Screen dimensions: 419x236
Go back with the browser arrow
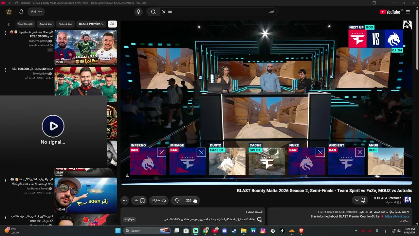(10, 3)
